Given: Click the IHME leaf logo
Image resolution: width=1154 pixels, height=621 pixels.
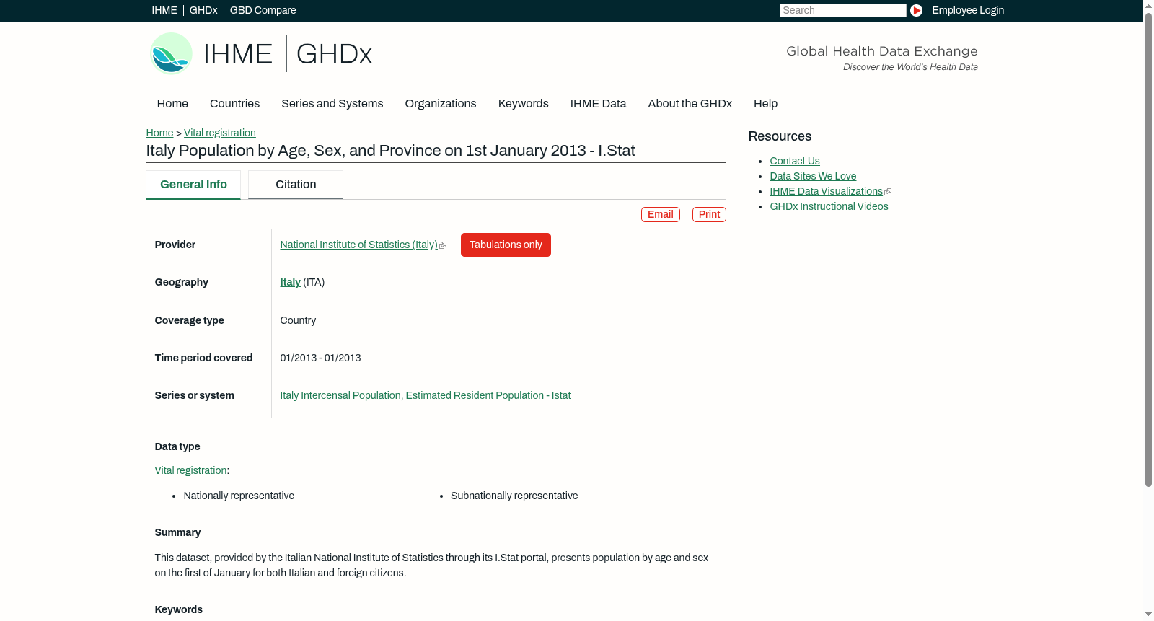Looking at the screenshot, I should pos(171,53).
